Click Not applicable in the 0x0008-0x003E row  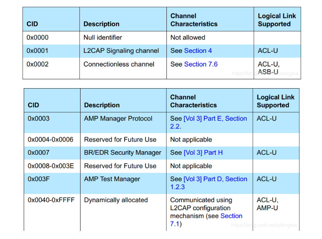click(x=191, y=166)
